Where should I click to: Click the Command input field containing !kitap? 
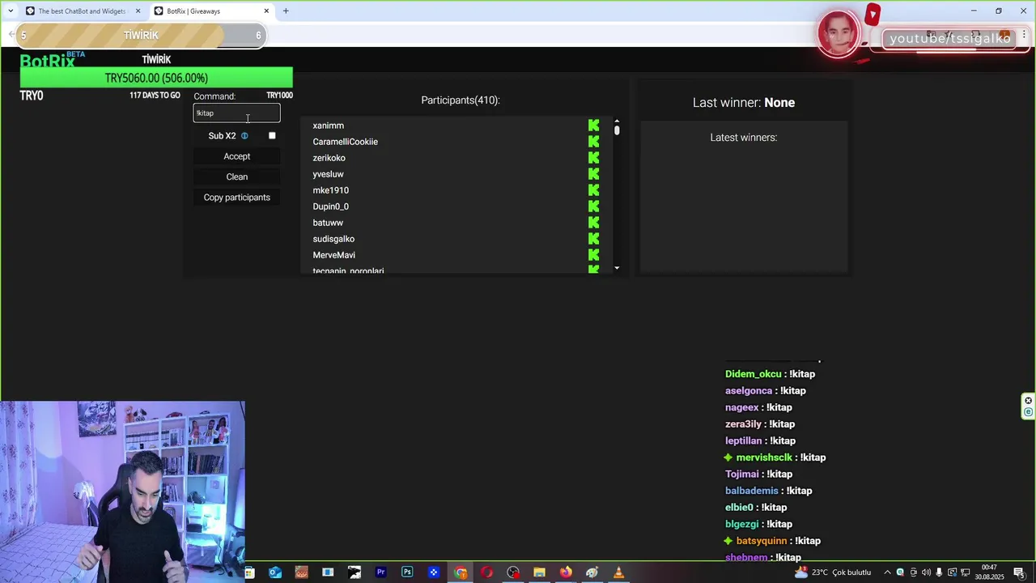tap(237, 113)
